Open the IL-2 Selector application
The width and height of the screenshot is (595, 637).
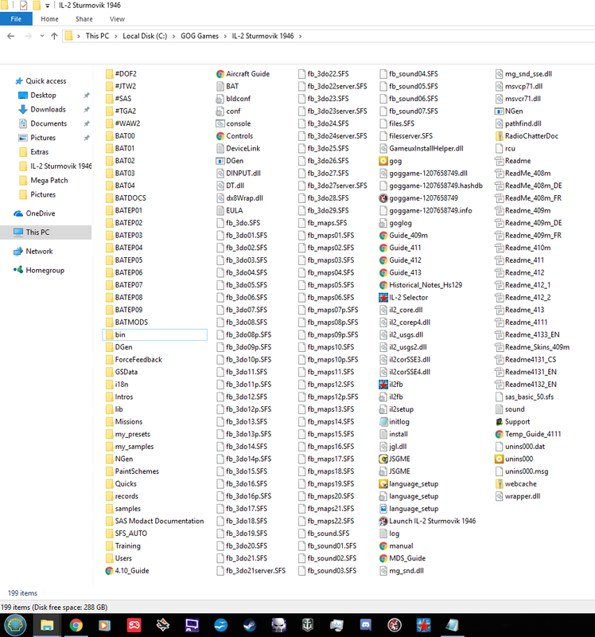coord(403,297)
